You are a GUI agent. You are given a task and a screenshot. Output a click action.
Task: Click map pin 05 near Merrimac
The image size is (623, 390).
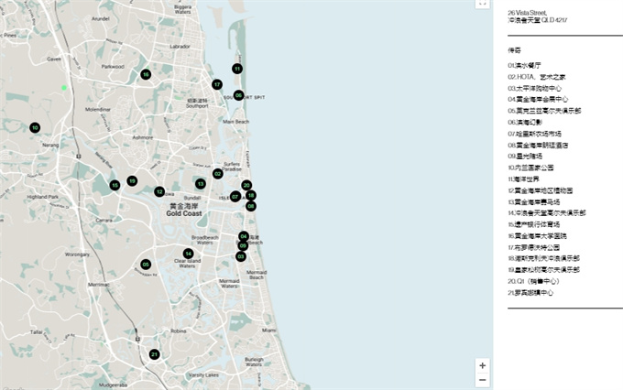[x=146, y=265]
